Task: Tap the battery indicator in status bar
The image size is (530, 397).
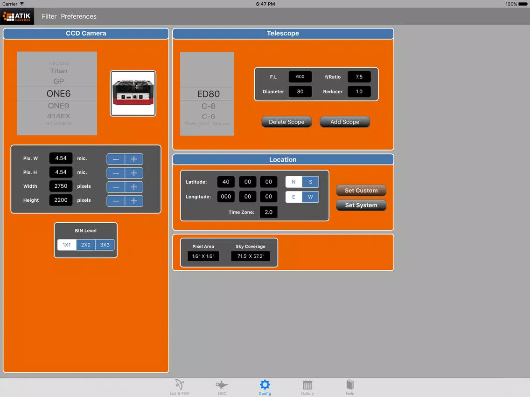Action: coord(523,4)
